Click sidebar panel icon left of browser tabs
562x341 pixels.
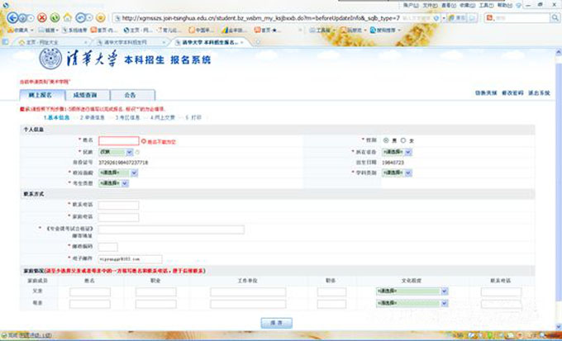point(6,42)
